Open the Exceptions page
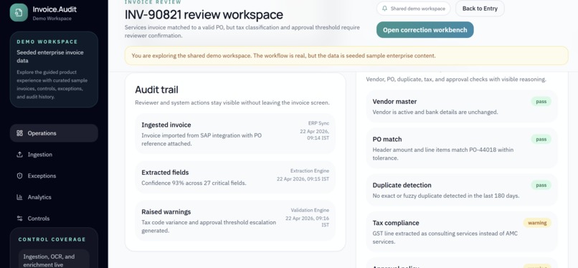The image size is (578, 268). click(x=54, y=176)
